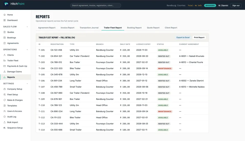Click the Bulk Import upload icon
The image size is (245, 141).
click(x=5, y=122)
